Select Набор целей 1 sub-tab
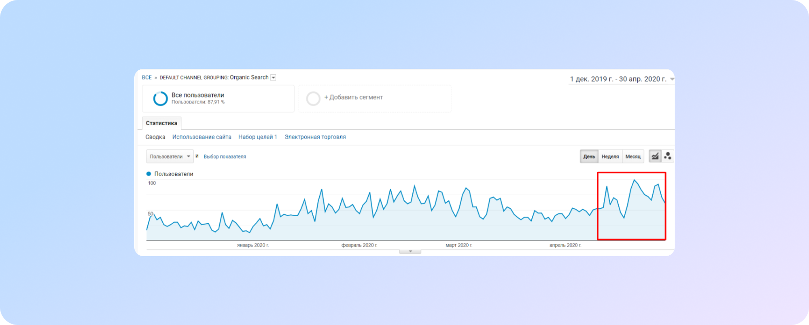The image size is (809, 325). [x=258, y=137]
